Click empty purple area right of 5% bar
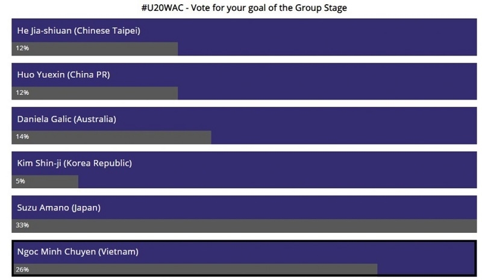This screenshot has width=482, height=280. (x=277, y=182)
